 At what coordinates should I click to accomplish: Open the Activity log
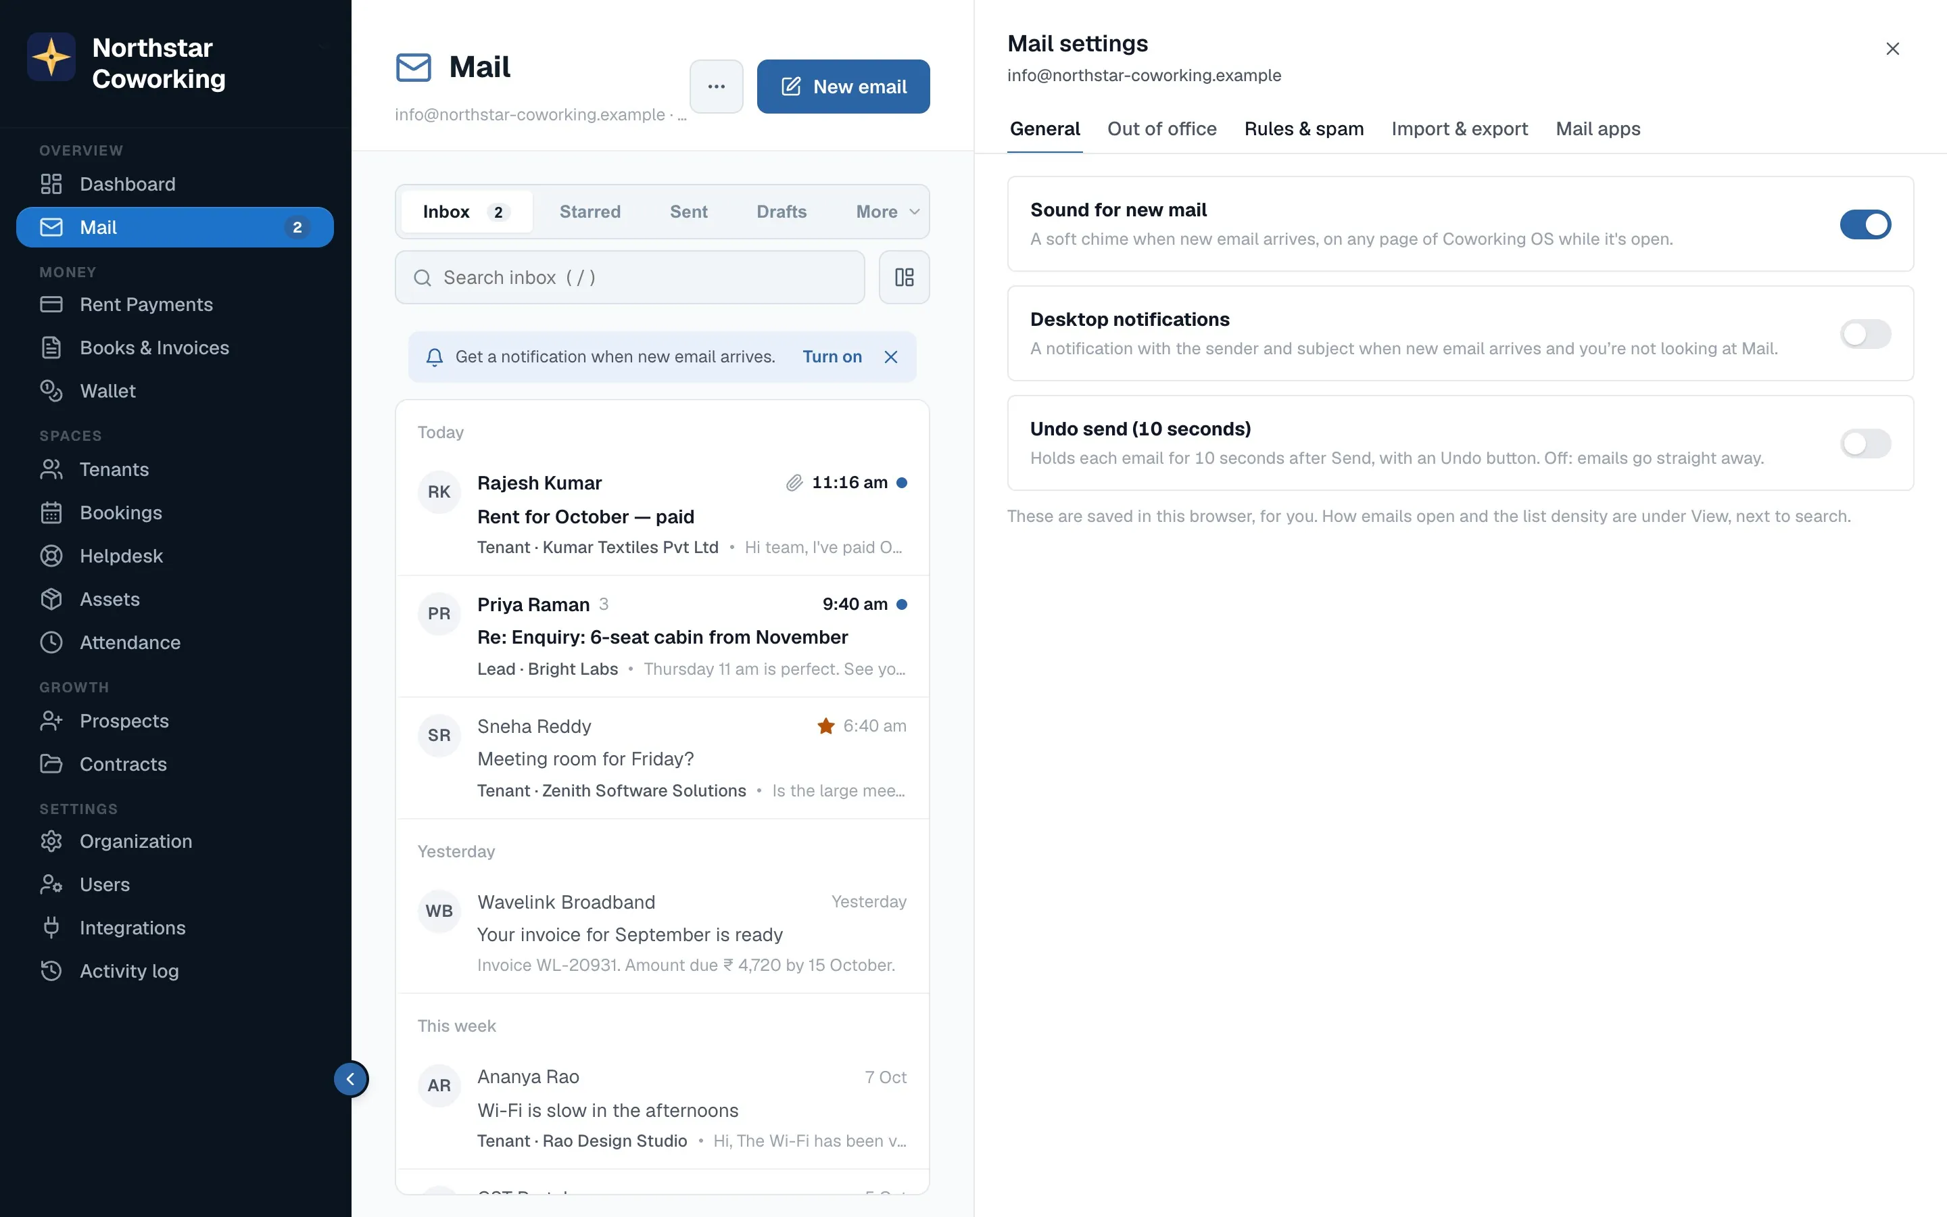tap(174, 972)
